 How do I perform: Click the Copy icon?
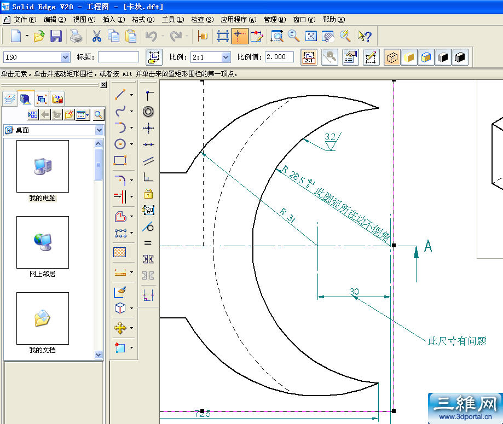click(x=113, y=36)
